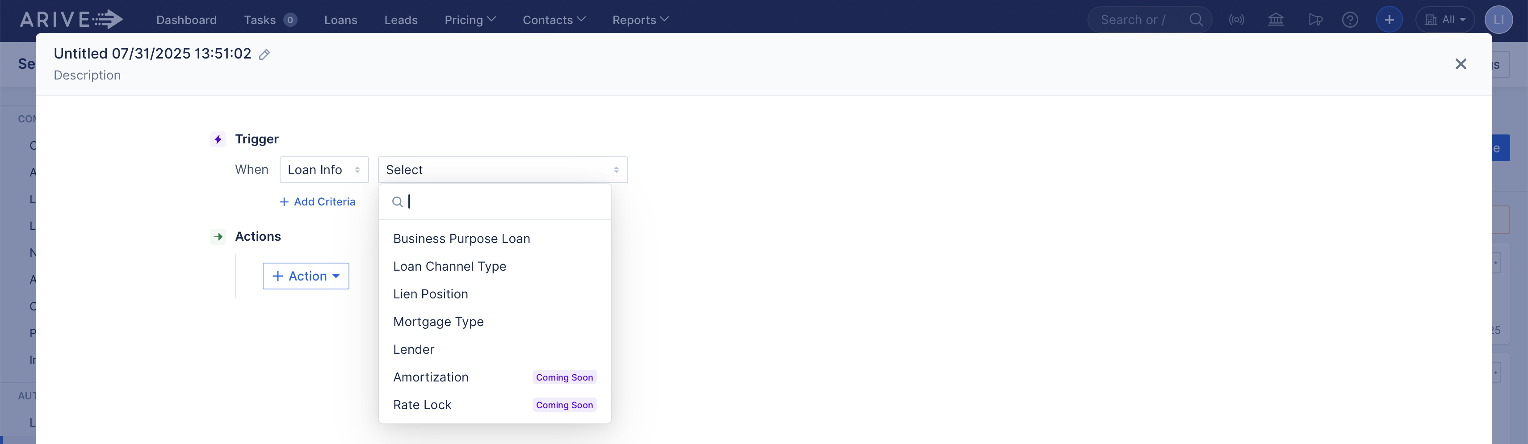The height and width of the screenshot is (444, 1528).
Task: Select Lien Position in the dropdown list
Action: [x=431, y=293]
